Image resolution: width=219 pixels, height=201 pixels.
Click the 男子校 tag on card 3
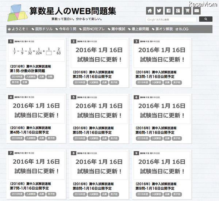click(x=177, y=83)
